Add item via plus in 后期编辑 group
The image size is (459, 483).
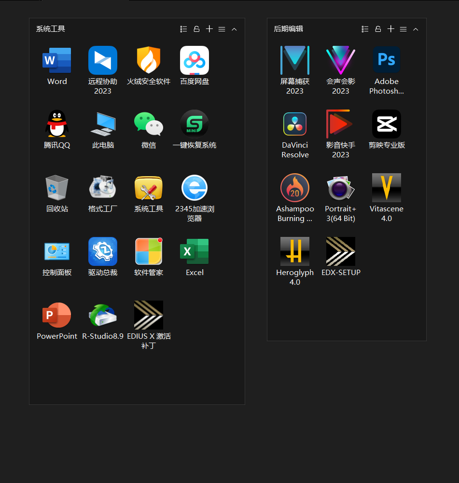391,29
